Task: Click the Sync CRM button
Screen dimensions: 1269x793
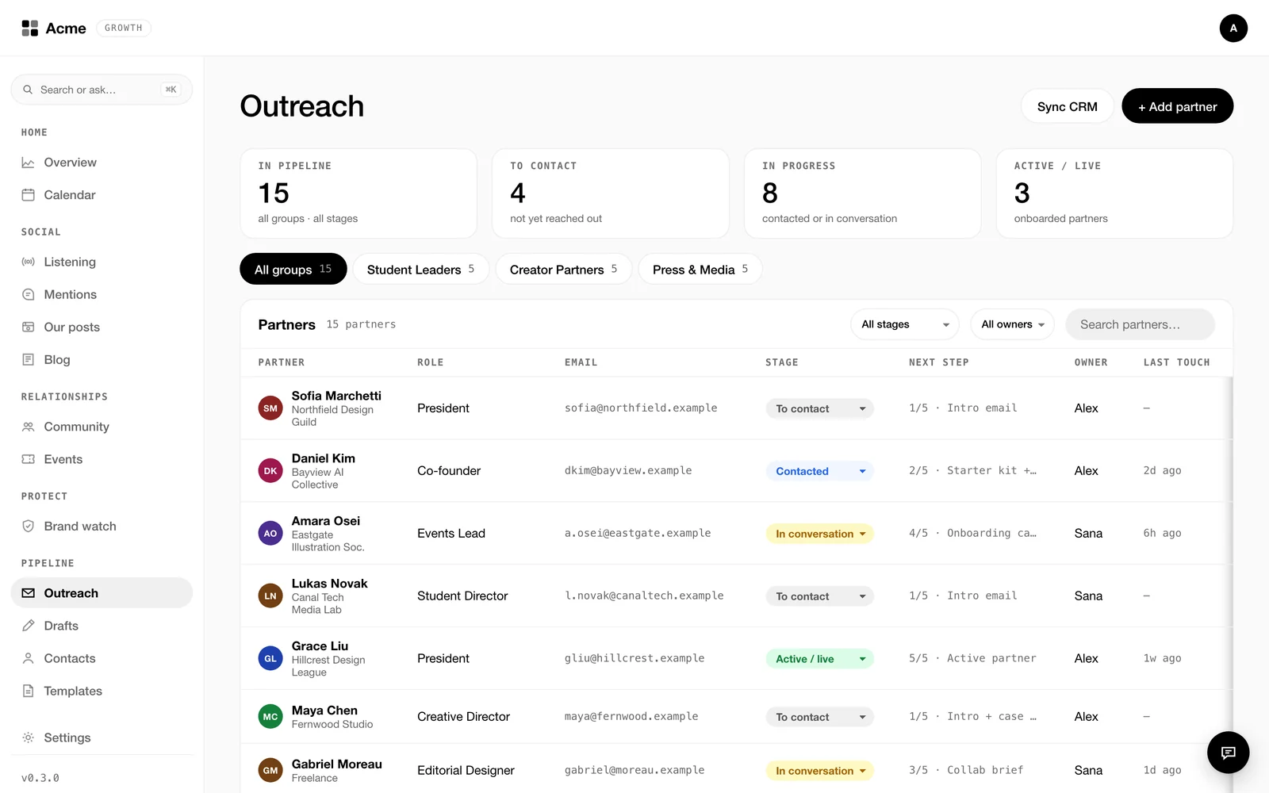Action: (x=1067, y=106)
